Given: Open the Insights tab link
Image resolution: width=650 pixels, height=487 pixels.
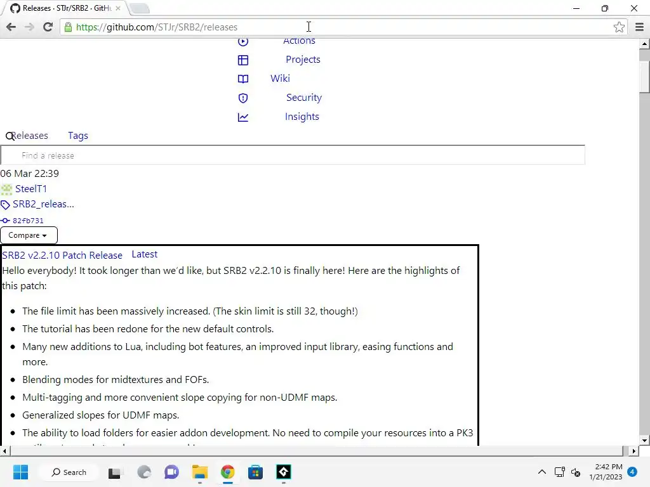Looking at the screenshot, I should [x=302, y=117].
